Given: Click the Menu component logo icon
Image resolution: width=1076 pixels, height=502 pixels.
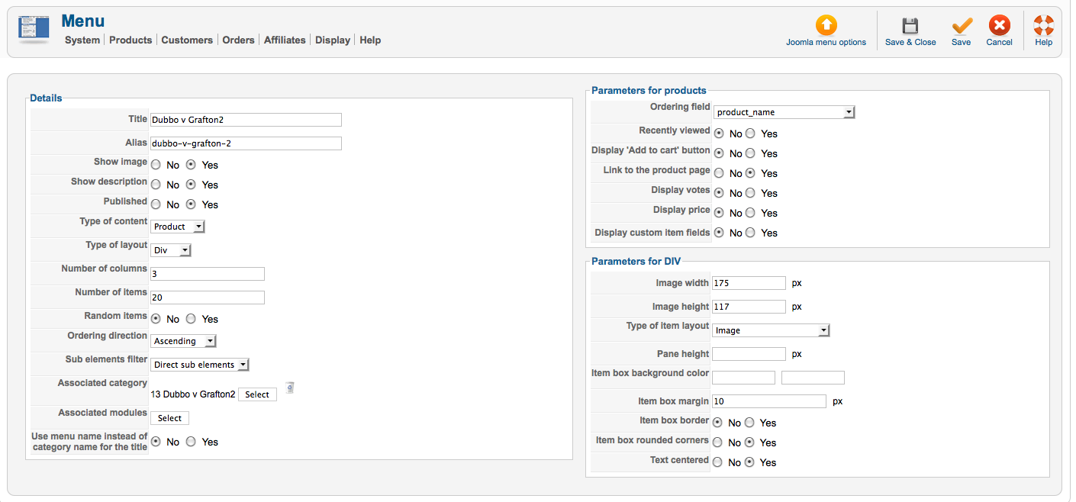Looking at the screenshot, I should [34, 29].
